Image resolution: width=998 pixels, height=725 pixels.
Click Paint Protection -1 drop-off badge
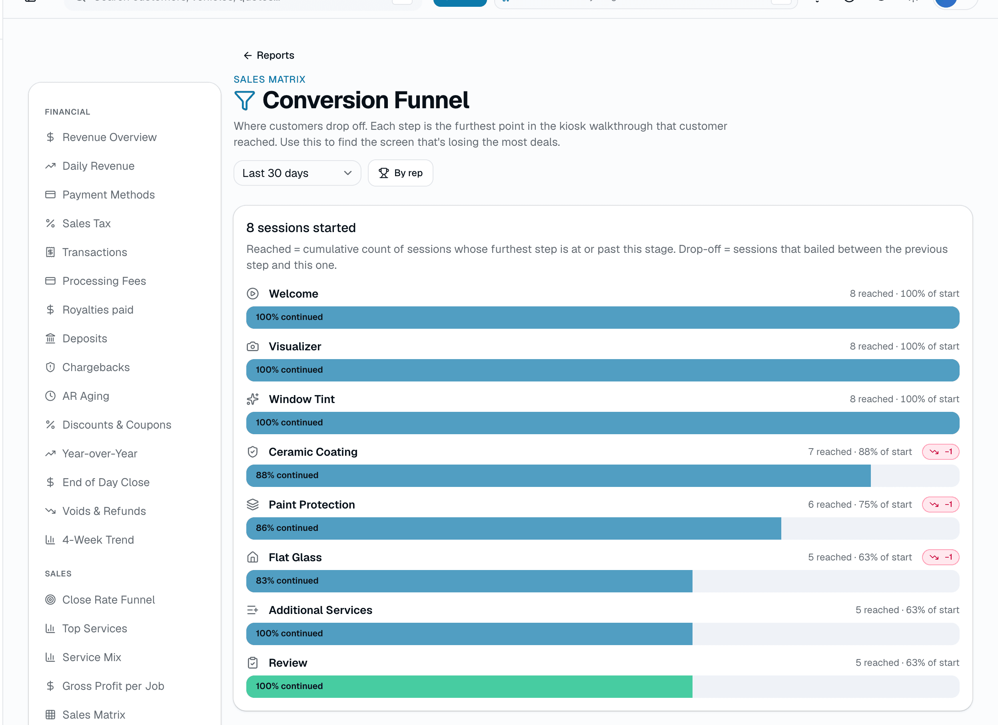point(941,505)
